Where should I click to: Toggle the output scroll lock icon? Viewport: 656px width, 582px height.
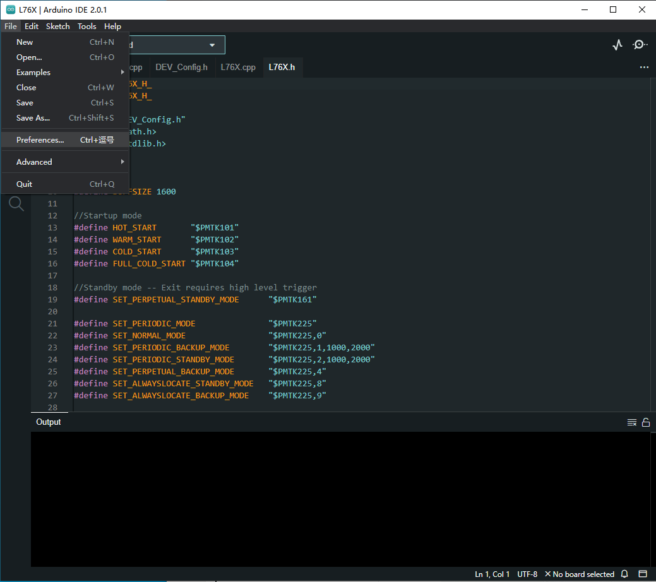646,422
